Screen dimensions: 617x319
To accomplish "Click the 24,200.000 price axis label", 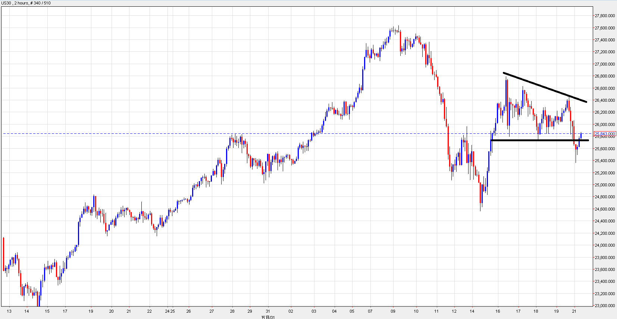I will pos(605,233).
